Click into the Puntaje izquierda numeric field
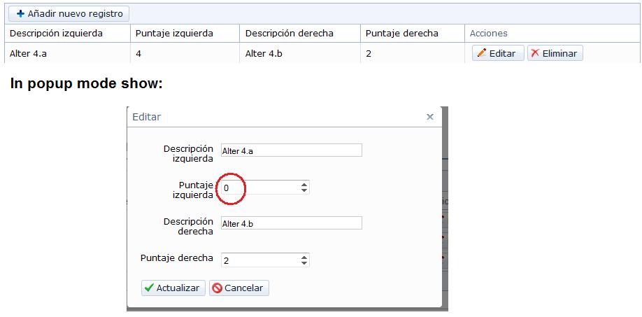The height and width of the screenshot is (317, 642). coord(260,188)
